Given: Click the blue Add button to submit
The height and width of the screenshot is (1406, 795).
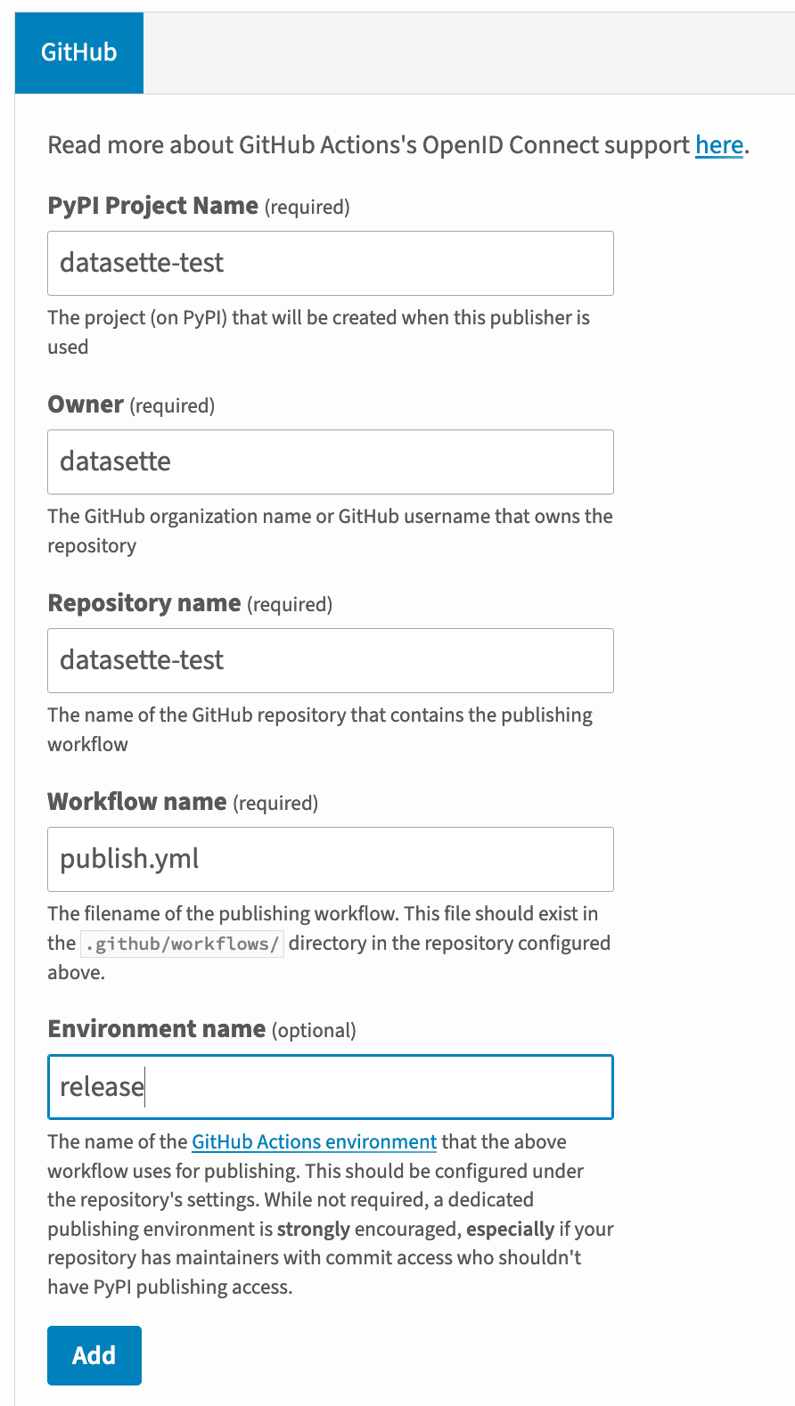Looking at the screenshot, I should (x=94, y=1355).
